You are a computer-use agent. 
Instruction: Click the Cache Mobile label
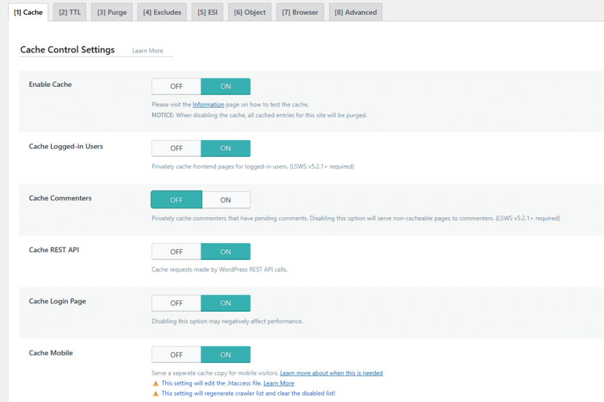click(51, 353)
